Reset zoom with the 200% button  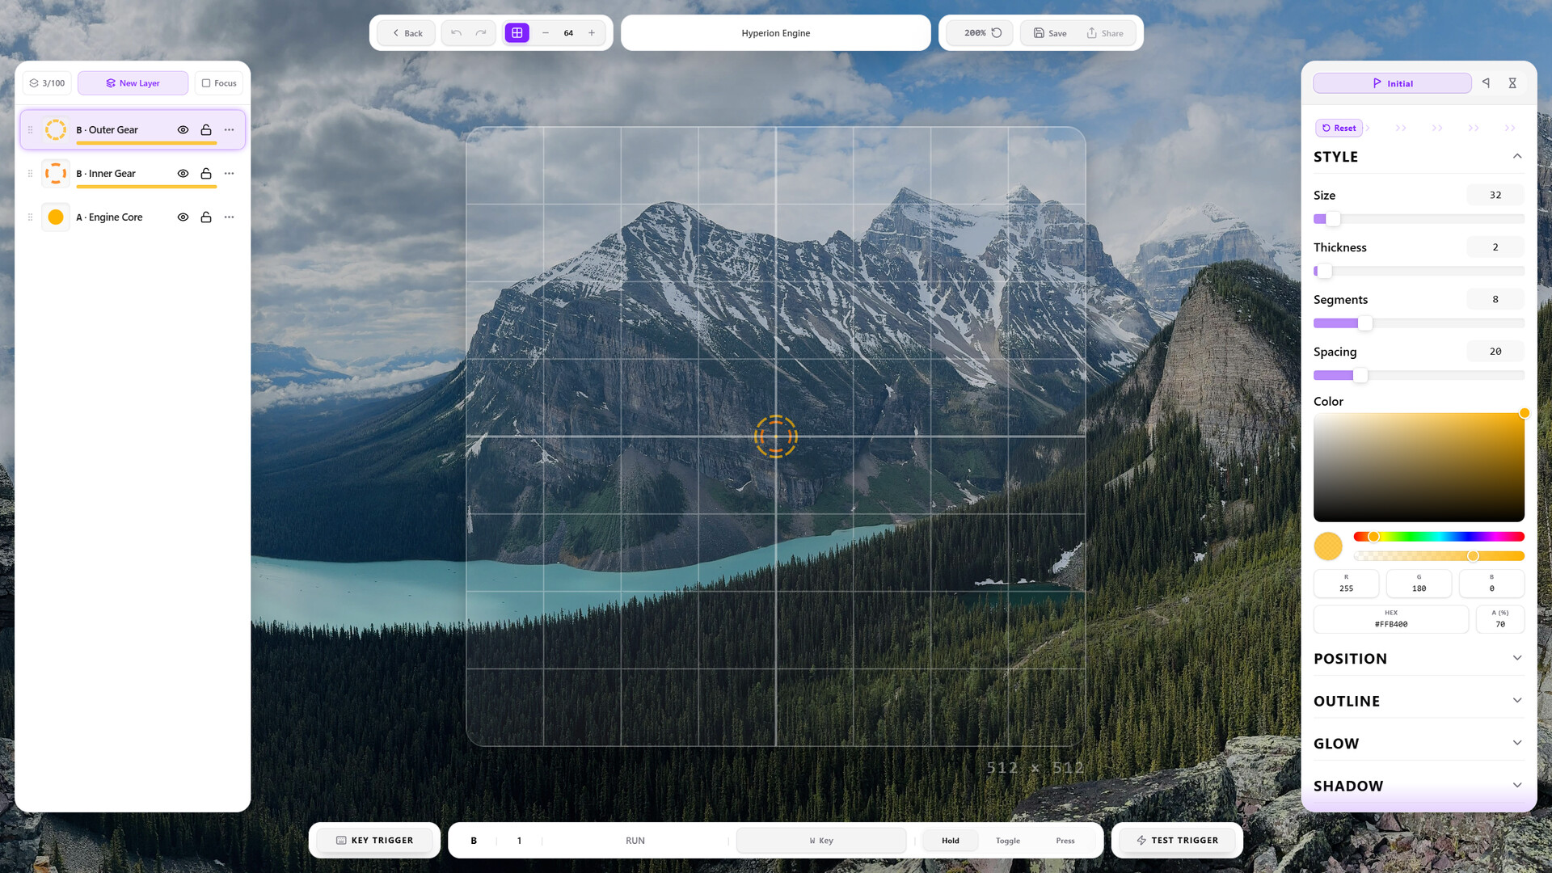[x=982, y=33]
